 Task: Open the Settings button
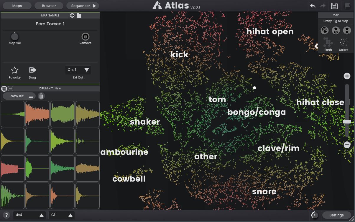coord(336,215)
